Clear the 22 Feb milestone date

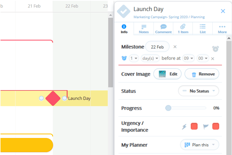pyautogui.click(x=175, y=47)
